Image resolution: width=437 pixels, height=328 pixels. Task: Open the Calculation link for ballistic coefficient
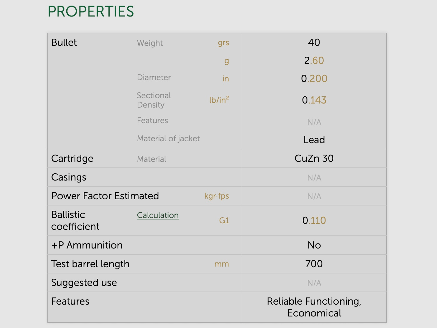158,215
